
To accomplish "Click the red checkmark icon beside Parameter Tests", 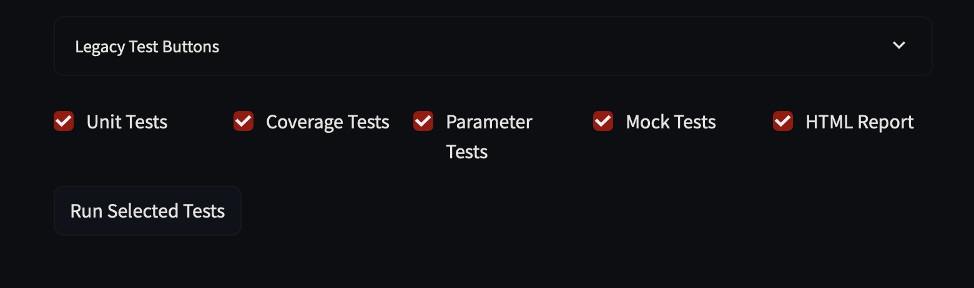I will click(x=423, y=121).
